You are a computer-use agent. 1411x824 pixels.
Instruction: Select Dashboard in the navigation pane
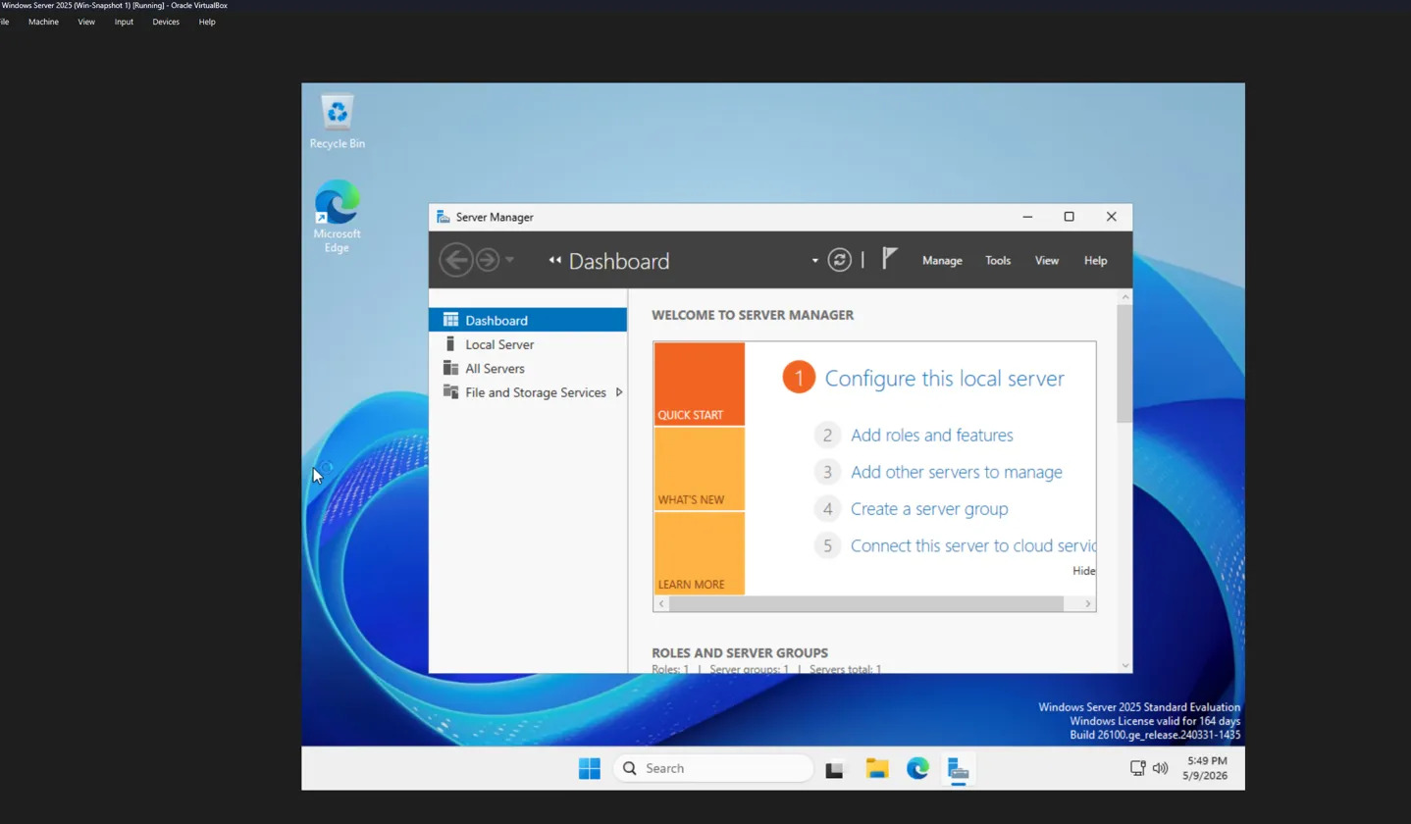pyautogui.click(x=528, y=320)
